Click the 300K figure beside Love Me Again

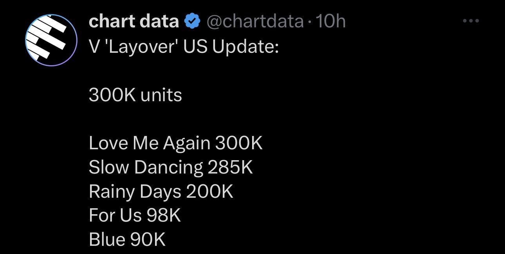point(239,143)
